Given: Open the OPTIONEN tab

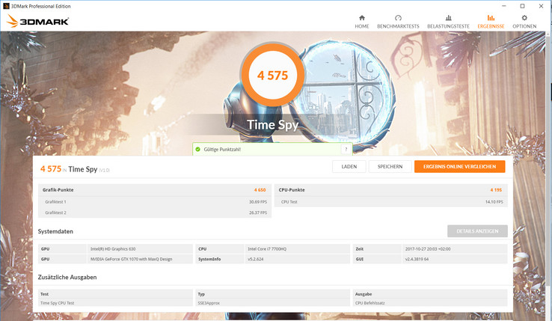Looking at the screenshot, I should [524, 22].
